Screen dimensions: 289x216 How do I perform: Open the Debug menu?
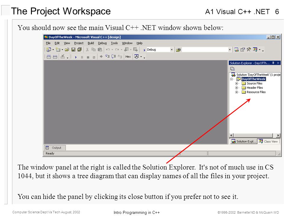tap(102, 43)
